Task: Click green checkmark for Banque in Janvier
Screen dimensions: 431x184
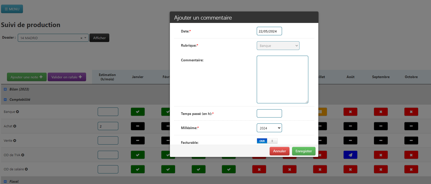Action: pyautogui.click(x=138, y=112)
